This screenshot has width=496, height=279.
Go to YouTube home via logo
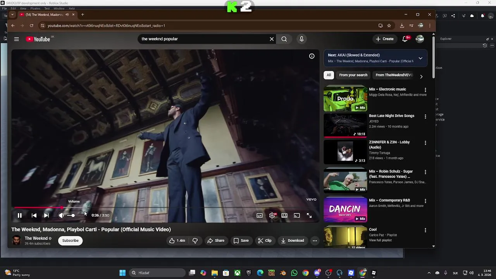[x=38, y=39]
